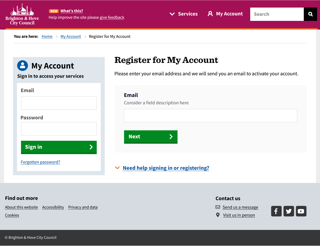Click the Brighton & Hove City Council logo
Screen dimensions: 320x246
(22, 14)
